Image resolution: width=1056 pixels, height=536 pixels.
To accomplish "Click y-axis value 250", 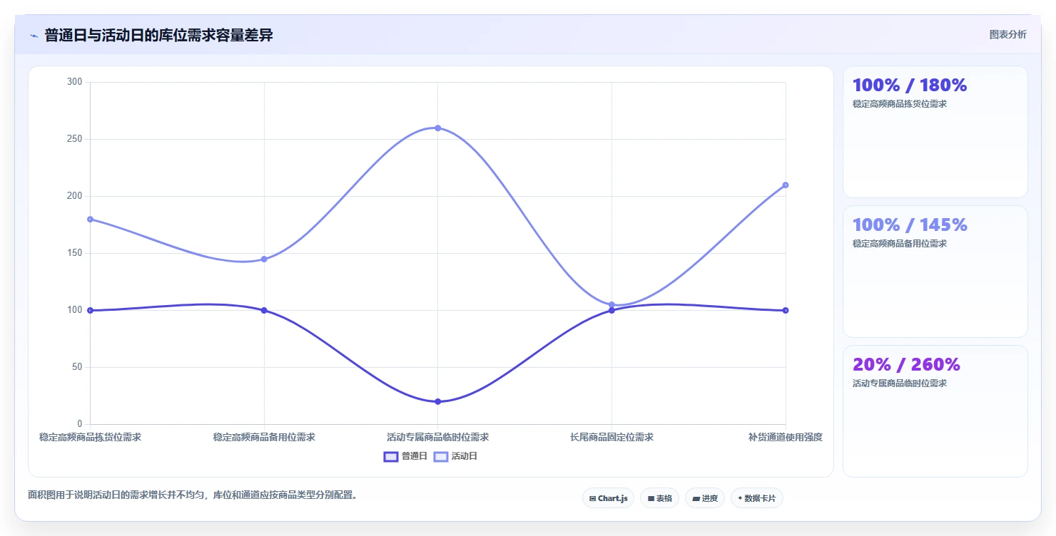I will click(x=75, y=139).
